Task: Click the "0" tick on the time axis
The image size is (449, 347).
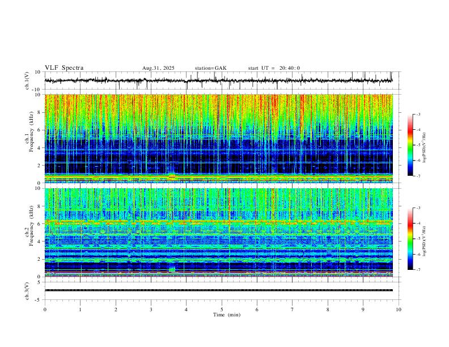Action: pyautogui.click(x=45, y=310)
